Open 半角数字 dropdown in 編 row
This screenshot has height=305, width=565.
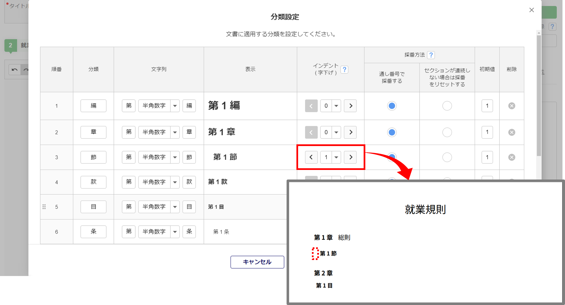(x=175, y=106)
